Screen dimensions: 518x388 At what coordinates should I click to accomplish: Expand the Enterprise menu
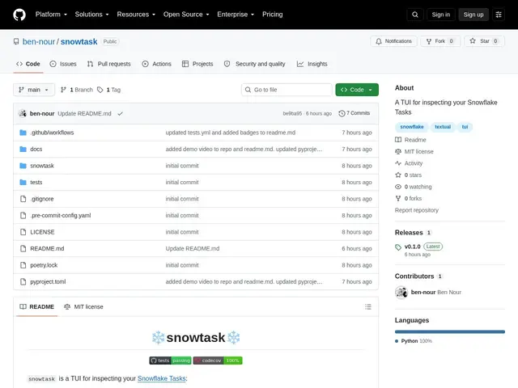click(236, 15)
